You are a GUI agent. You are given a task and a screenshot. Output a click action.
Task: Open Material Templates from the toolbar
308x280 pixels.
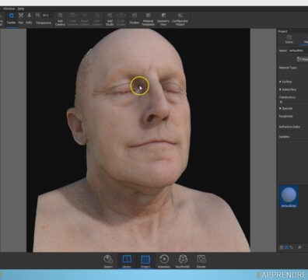pyautogui.click(x=148, y=19)
